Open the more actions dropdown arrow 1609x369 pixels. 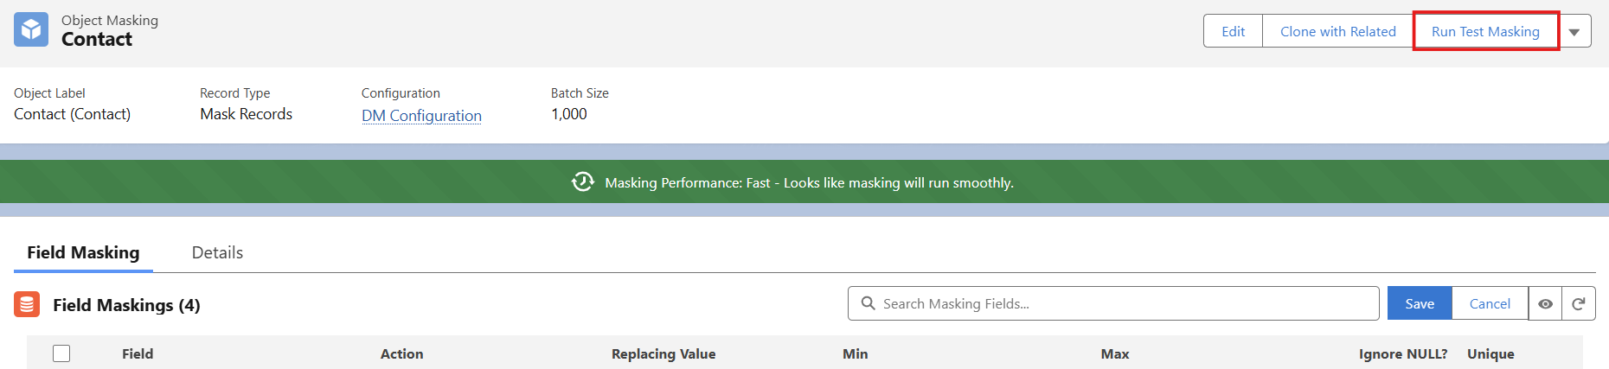click(x=1574, y=32)
